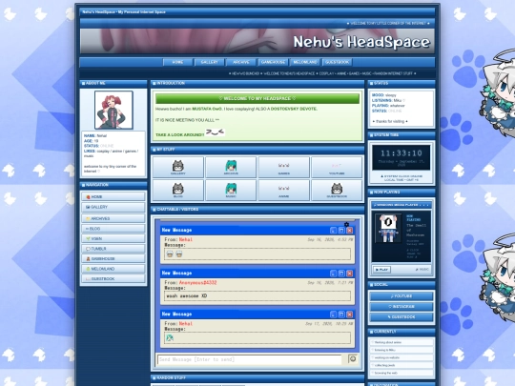Minimize the first New Message from Nehal
This screenshot has height=386, width=515.
tap(333, 231)
